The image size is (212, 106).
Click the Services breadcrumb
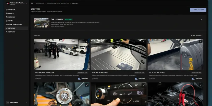[x=75, y=3]
